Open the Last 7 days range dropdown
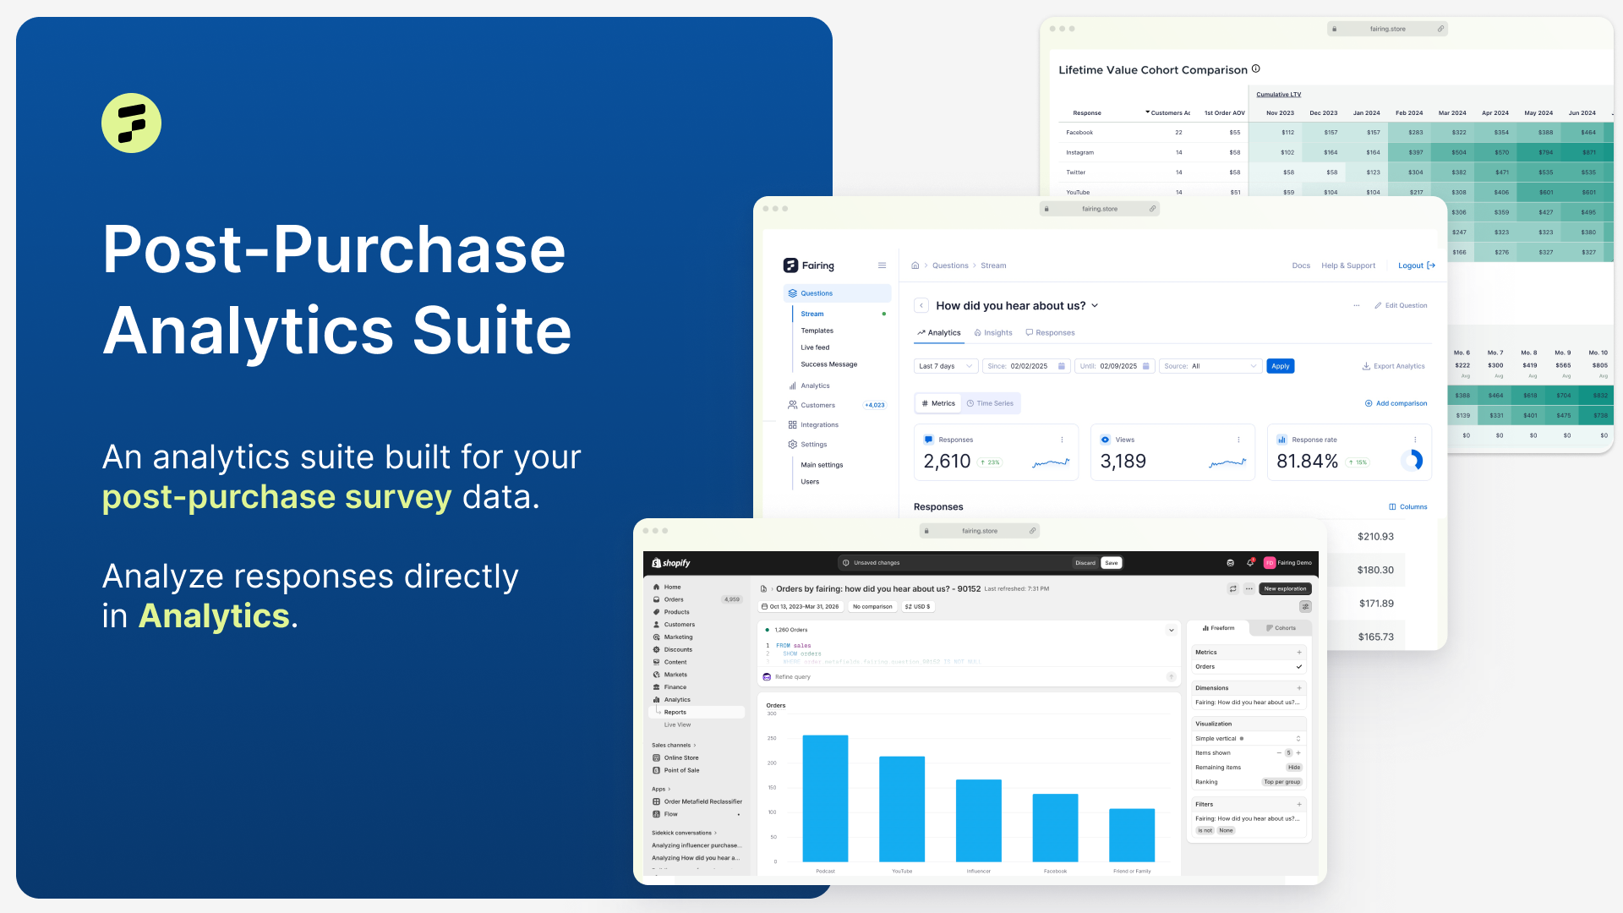The image size is (1623, 913). click(x=946, y=366)
